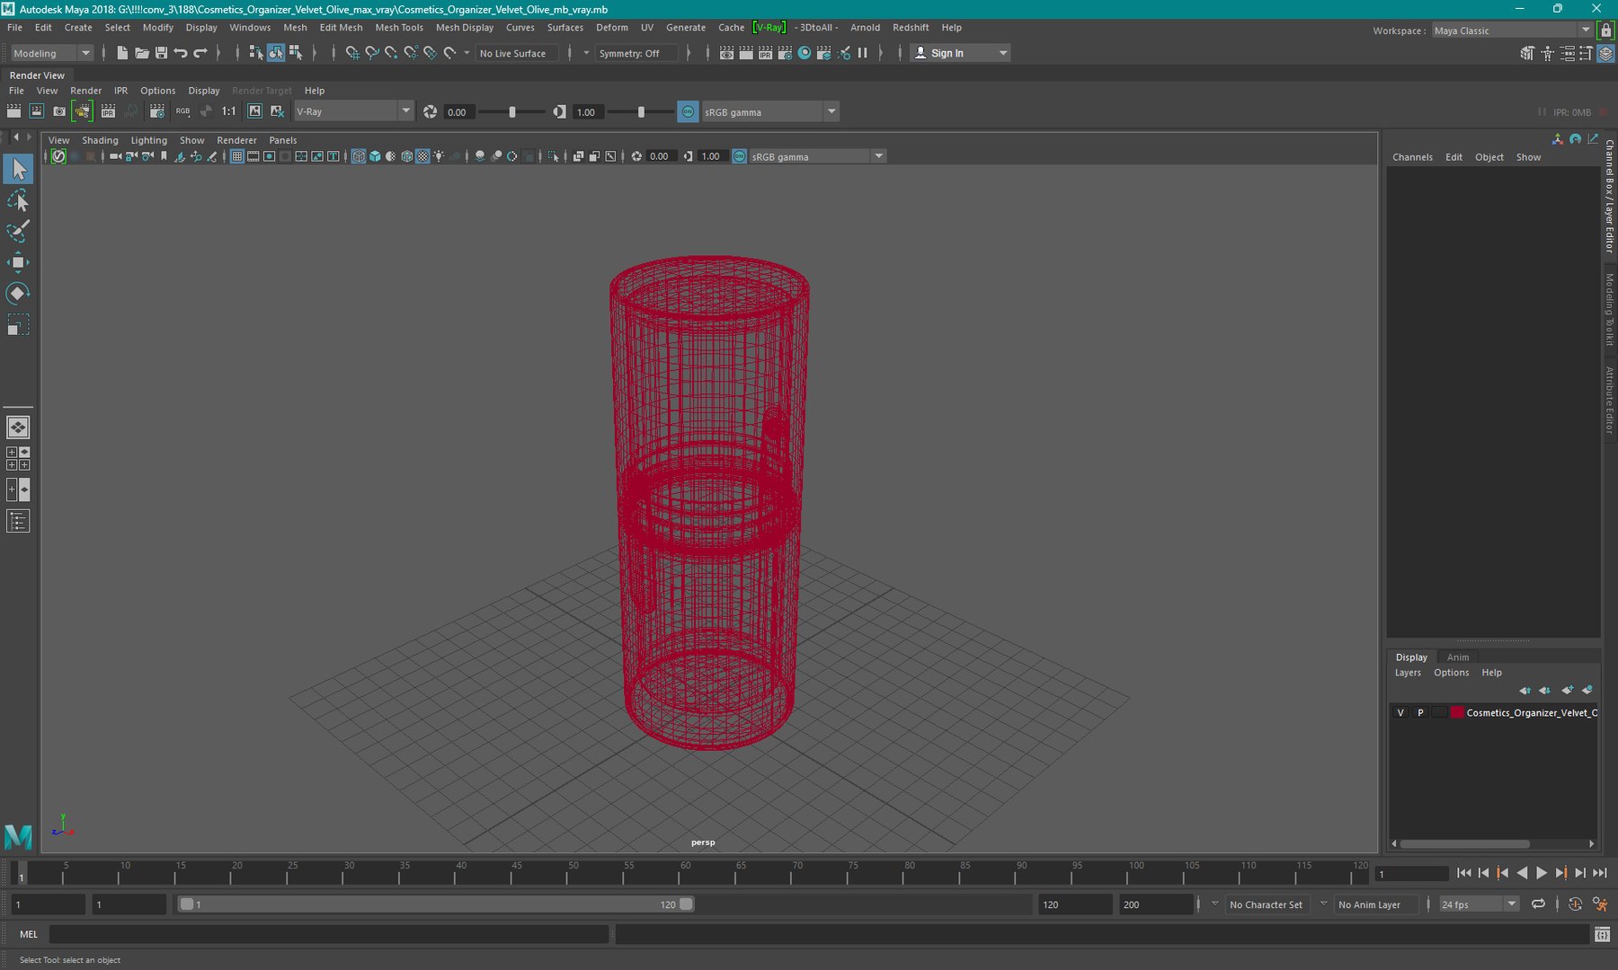The height and width of the screenshot is (970, 1618).
Task: Select the arrow Select tool in toolbox
Action: pyautogui.click(x=18, y=169)
